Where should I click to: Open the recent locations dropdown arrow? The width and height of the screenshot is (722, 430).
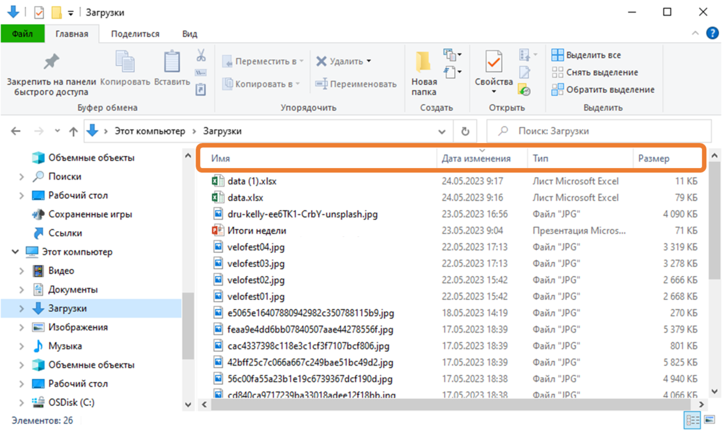57,131
